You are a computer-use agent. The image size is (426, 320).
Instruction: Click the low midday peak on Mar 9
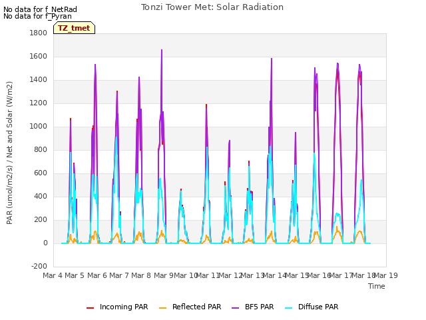point(181,189)
